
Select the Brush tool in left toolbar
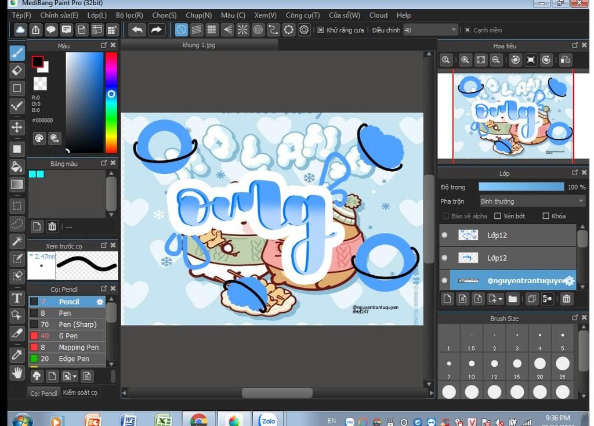point(17,53)
